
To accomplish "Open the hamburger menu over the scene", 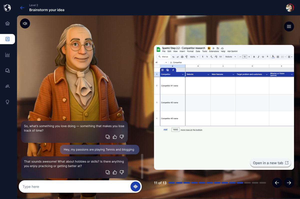I will (289, 26).
